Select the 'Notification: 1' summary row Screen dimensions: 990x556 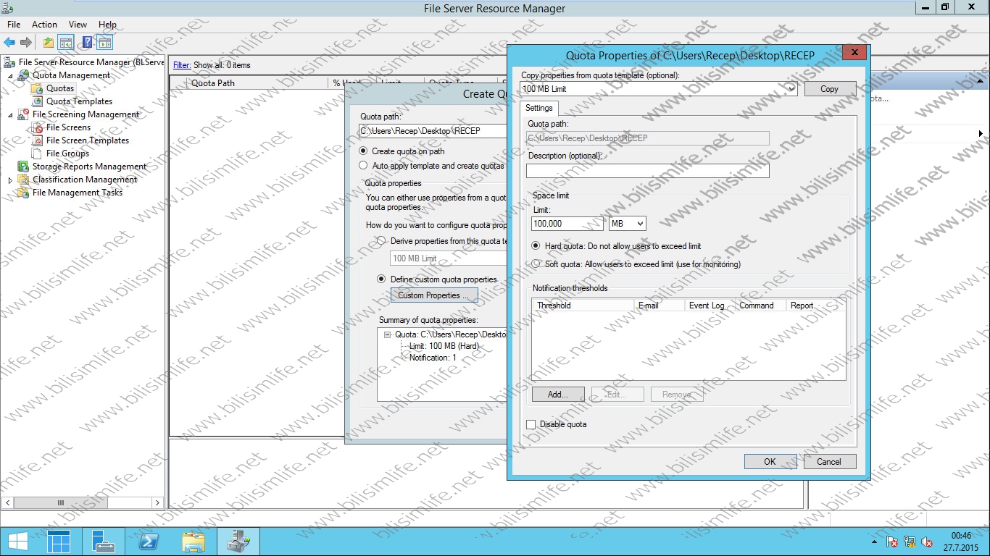tap(433, 358)
